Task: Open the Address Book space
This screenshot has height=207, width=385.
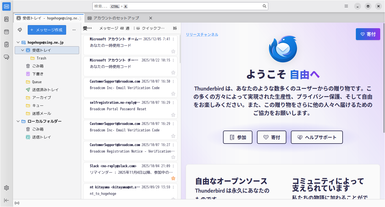Action: 7,19
